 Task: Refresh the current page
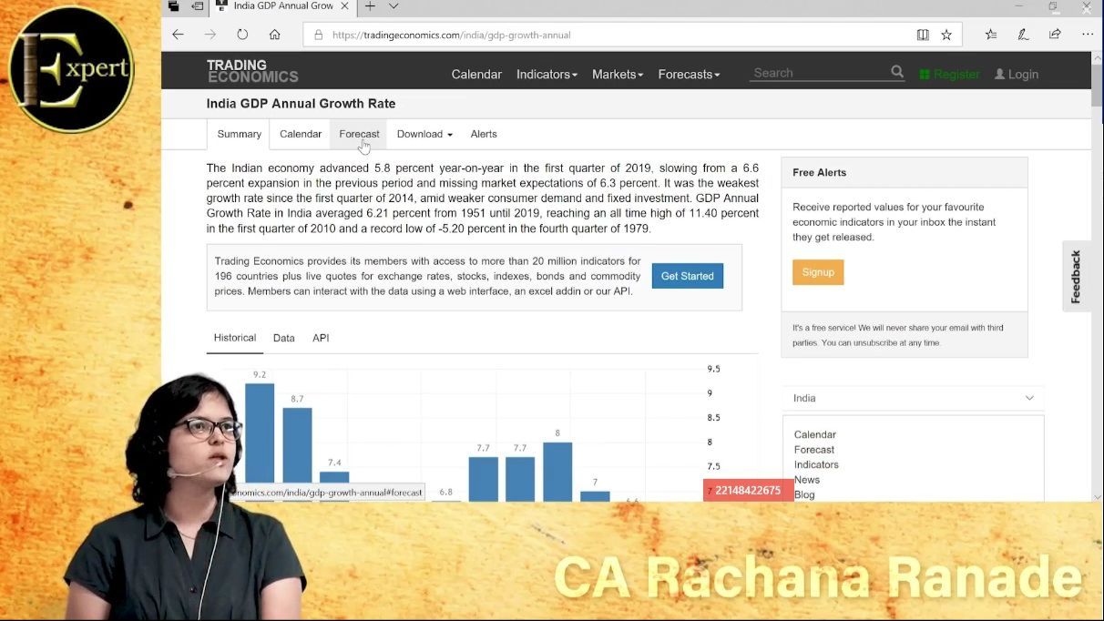242,35
